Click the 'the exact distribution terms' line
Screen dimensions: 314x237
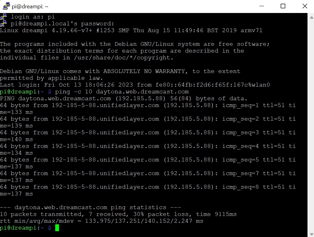122,51
